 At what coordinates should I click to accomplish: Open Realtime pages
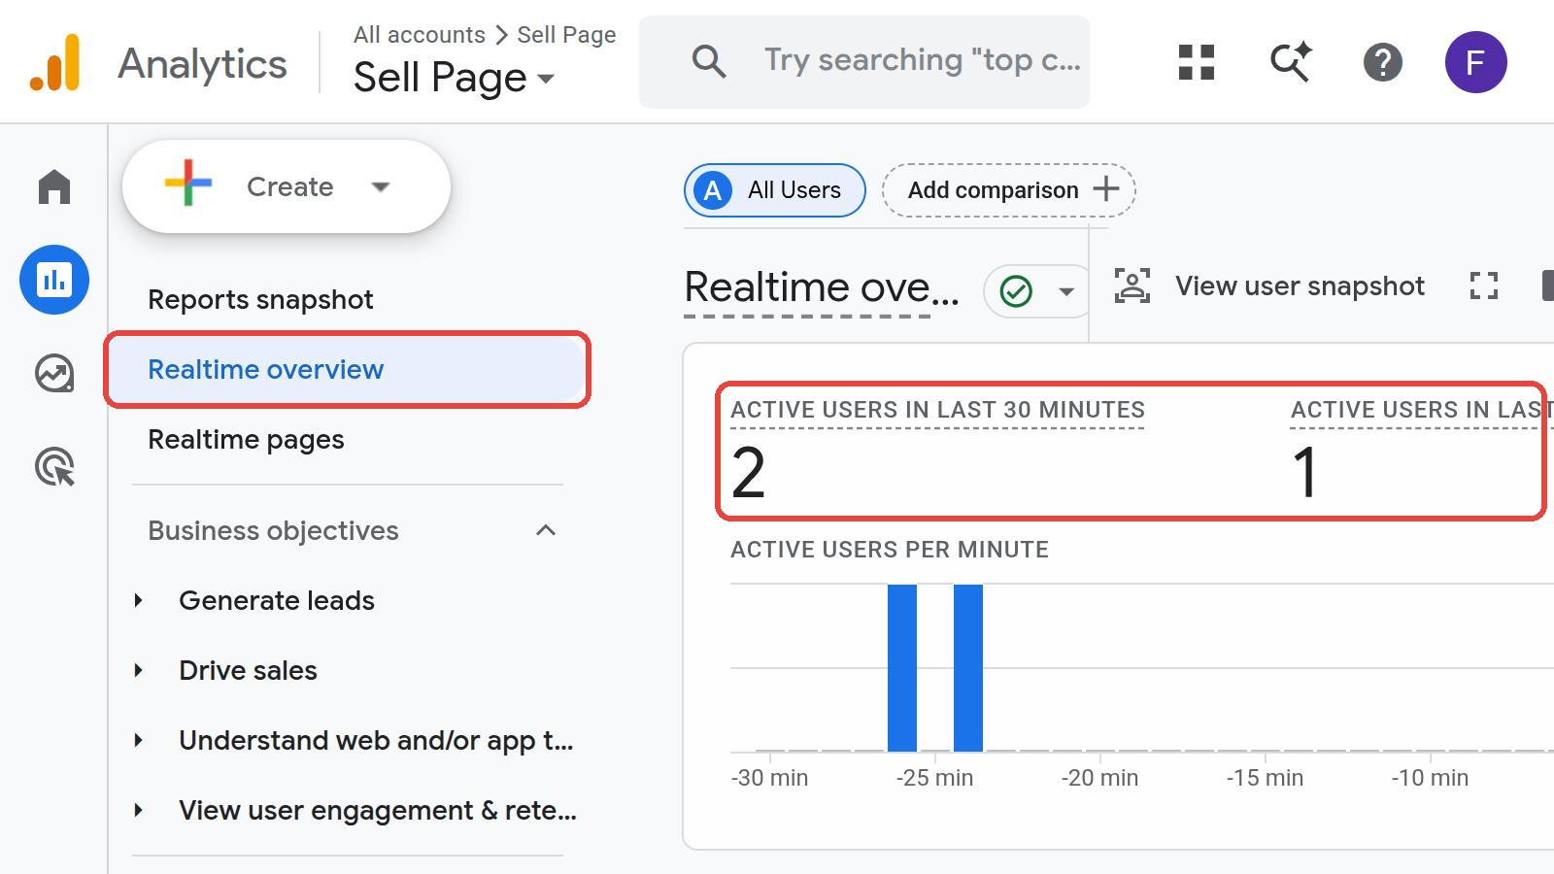(246, 439)
